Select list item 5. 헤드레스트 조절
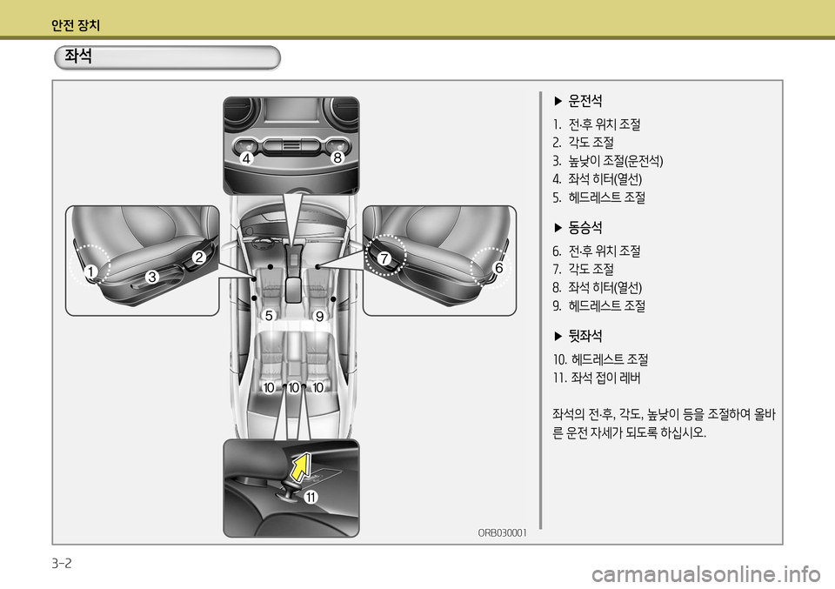 pyautogui.click(x=599, y=197)
